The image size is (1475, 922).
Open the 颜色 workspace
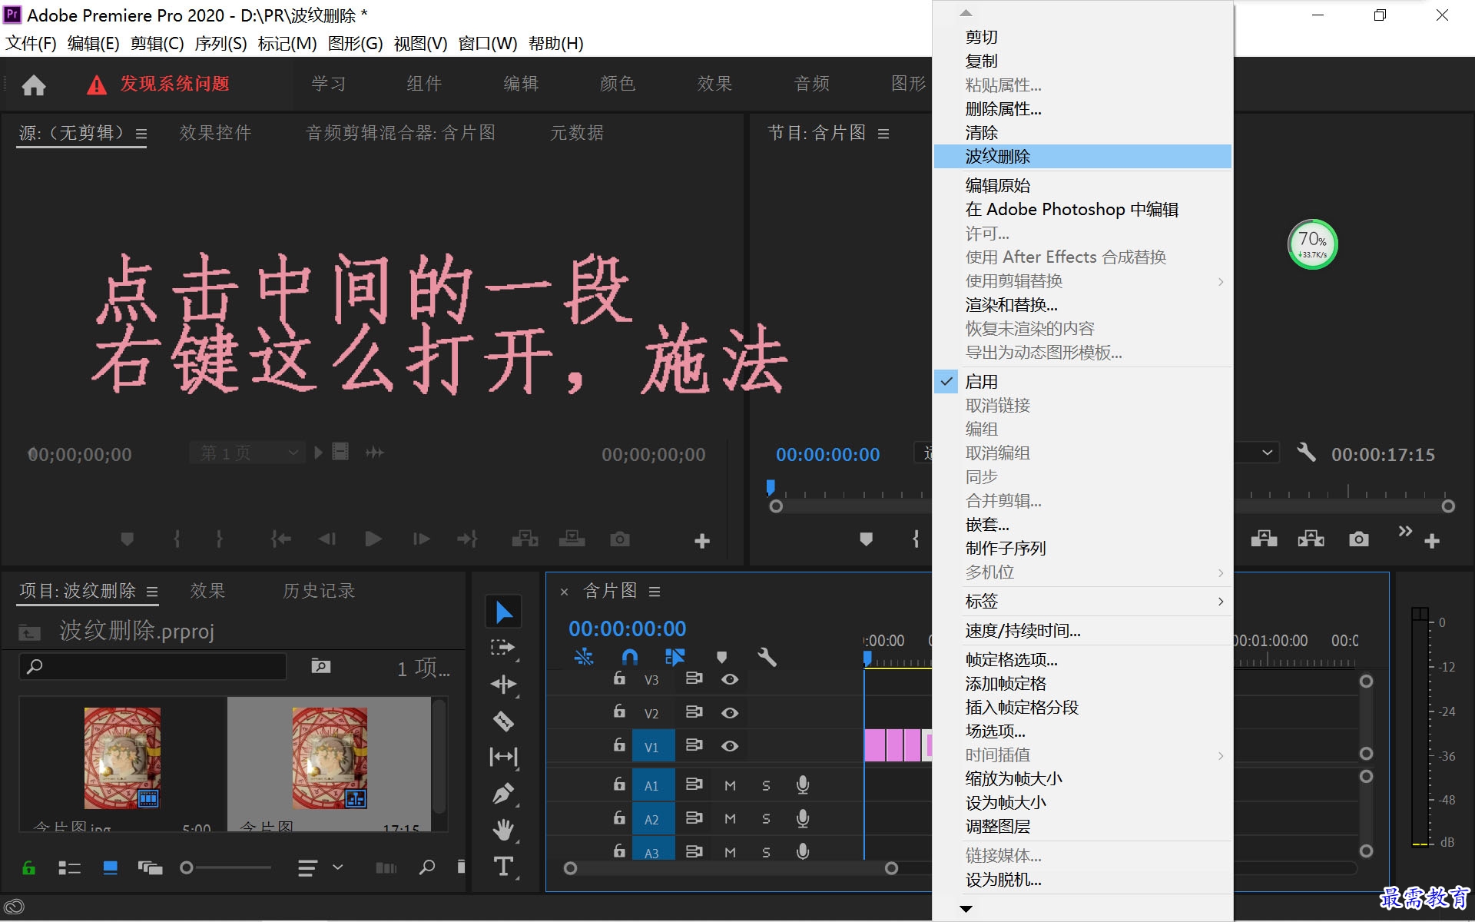(x=617, y=84)
